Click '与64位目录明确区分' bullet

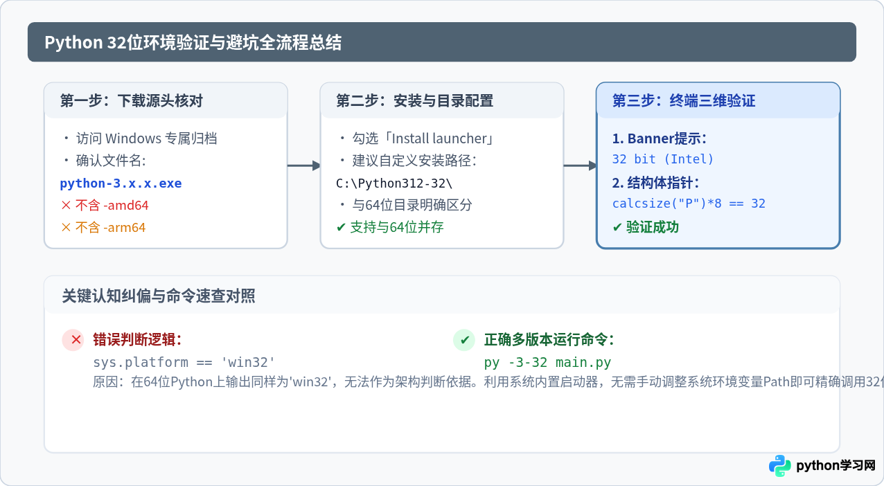[x=405, y=206]
